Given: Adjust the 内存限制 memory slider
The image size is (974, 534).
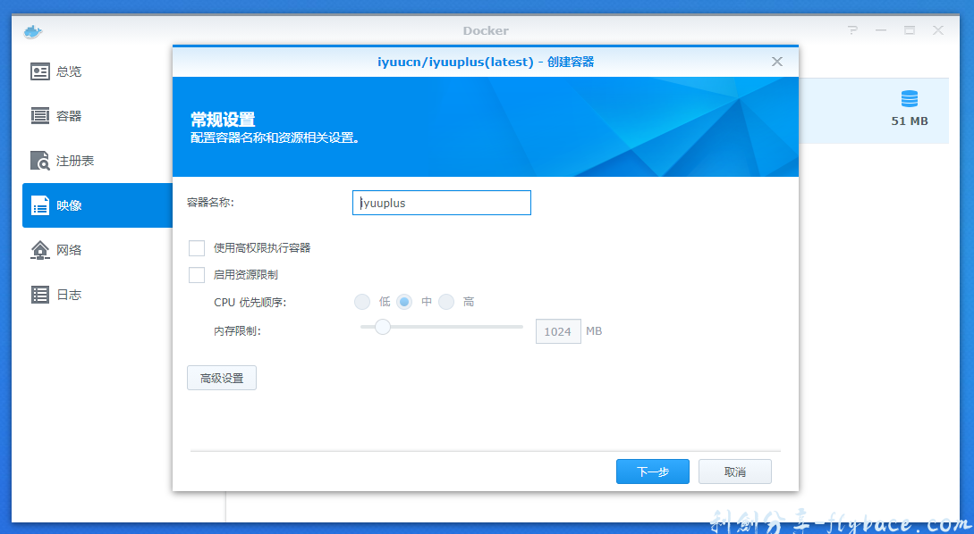Looking at the screenshot, I should pos(383,327).
